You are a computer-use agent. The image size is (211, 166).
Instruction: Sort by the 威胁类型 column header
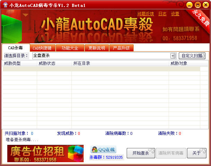coord(12,63)
